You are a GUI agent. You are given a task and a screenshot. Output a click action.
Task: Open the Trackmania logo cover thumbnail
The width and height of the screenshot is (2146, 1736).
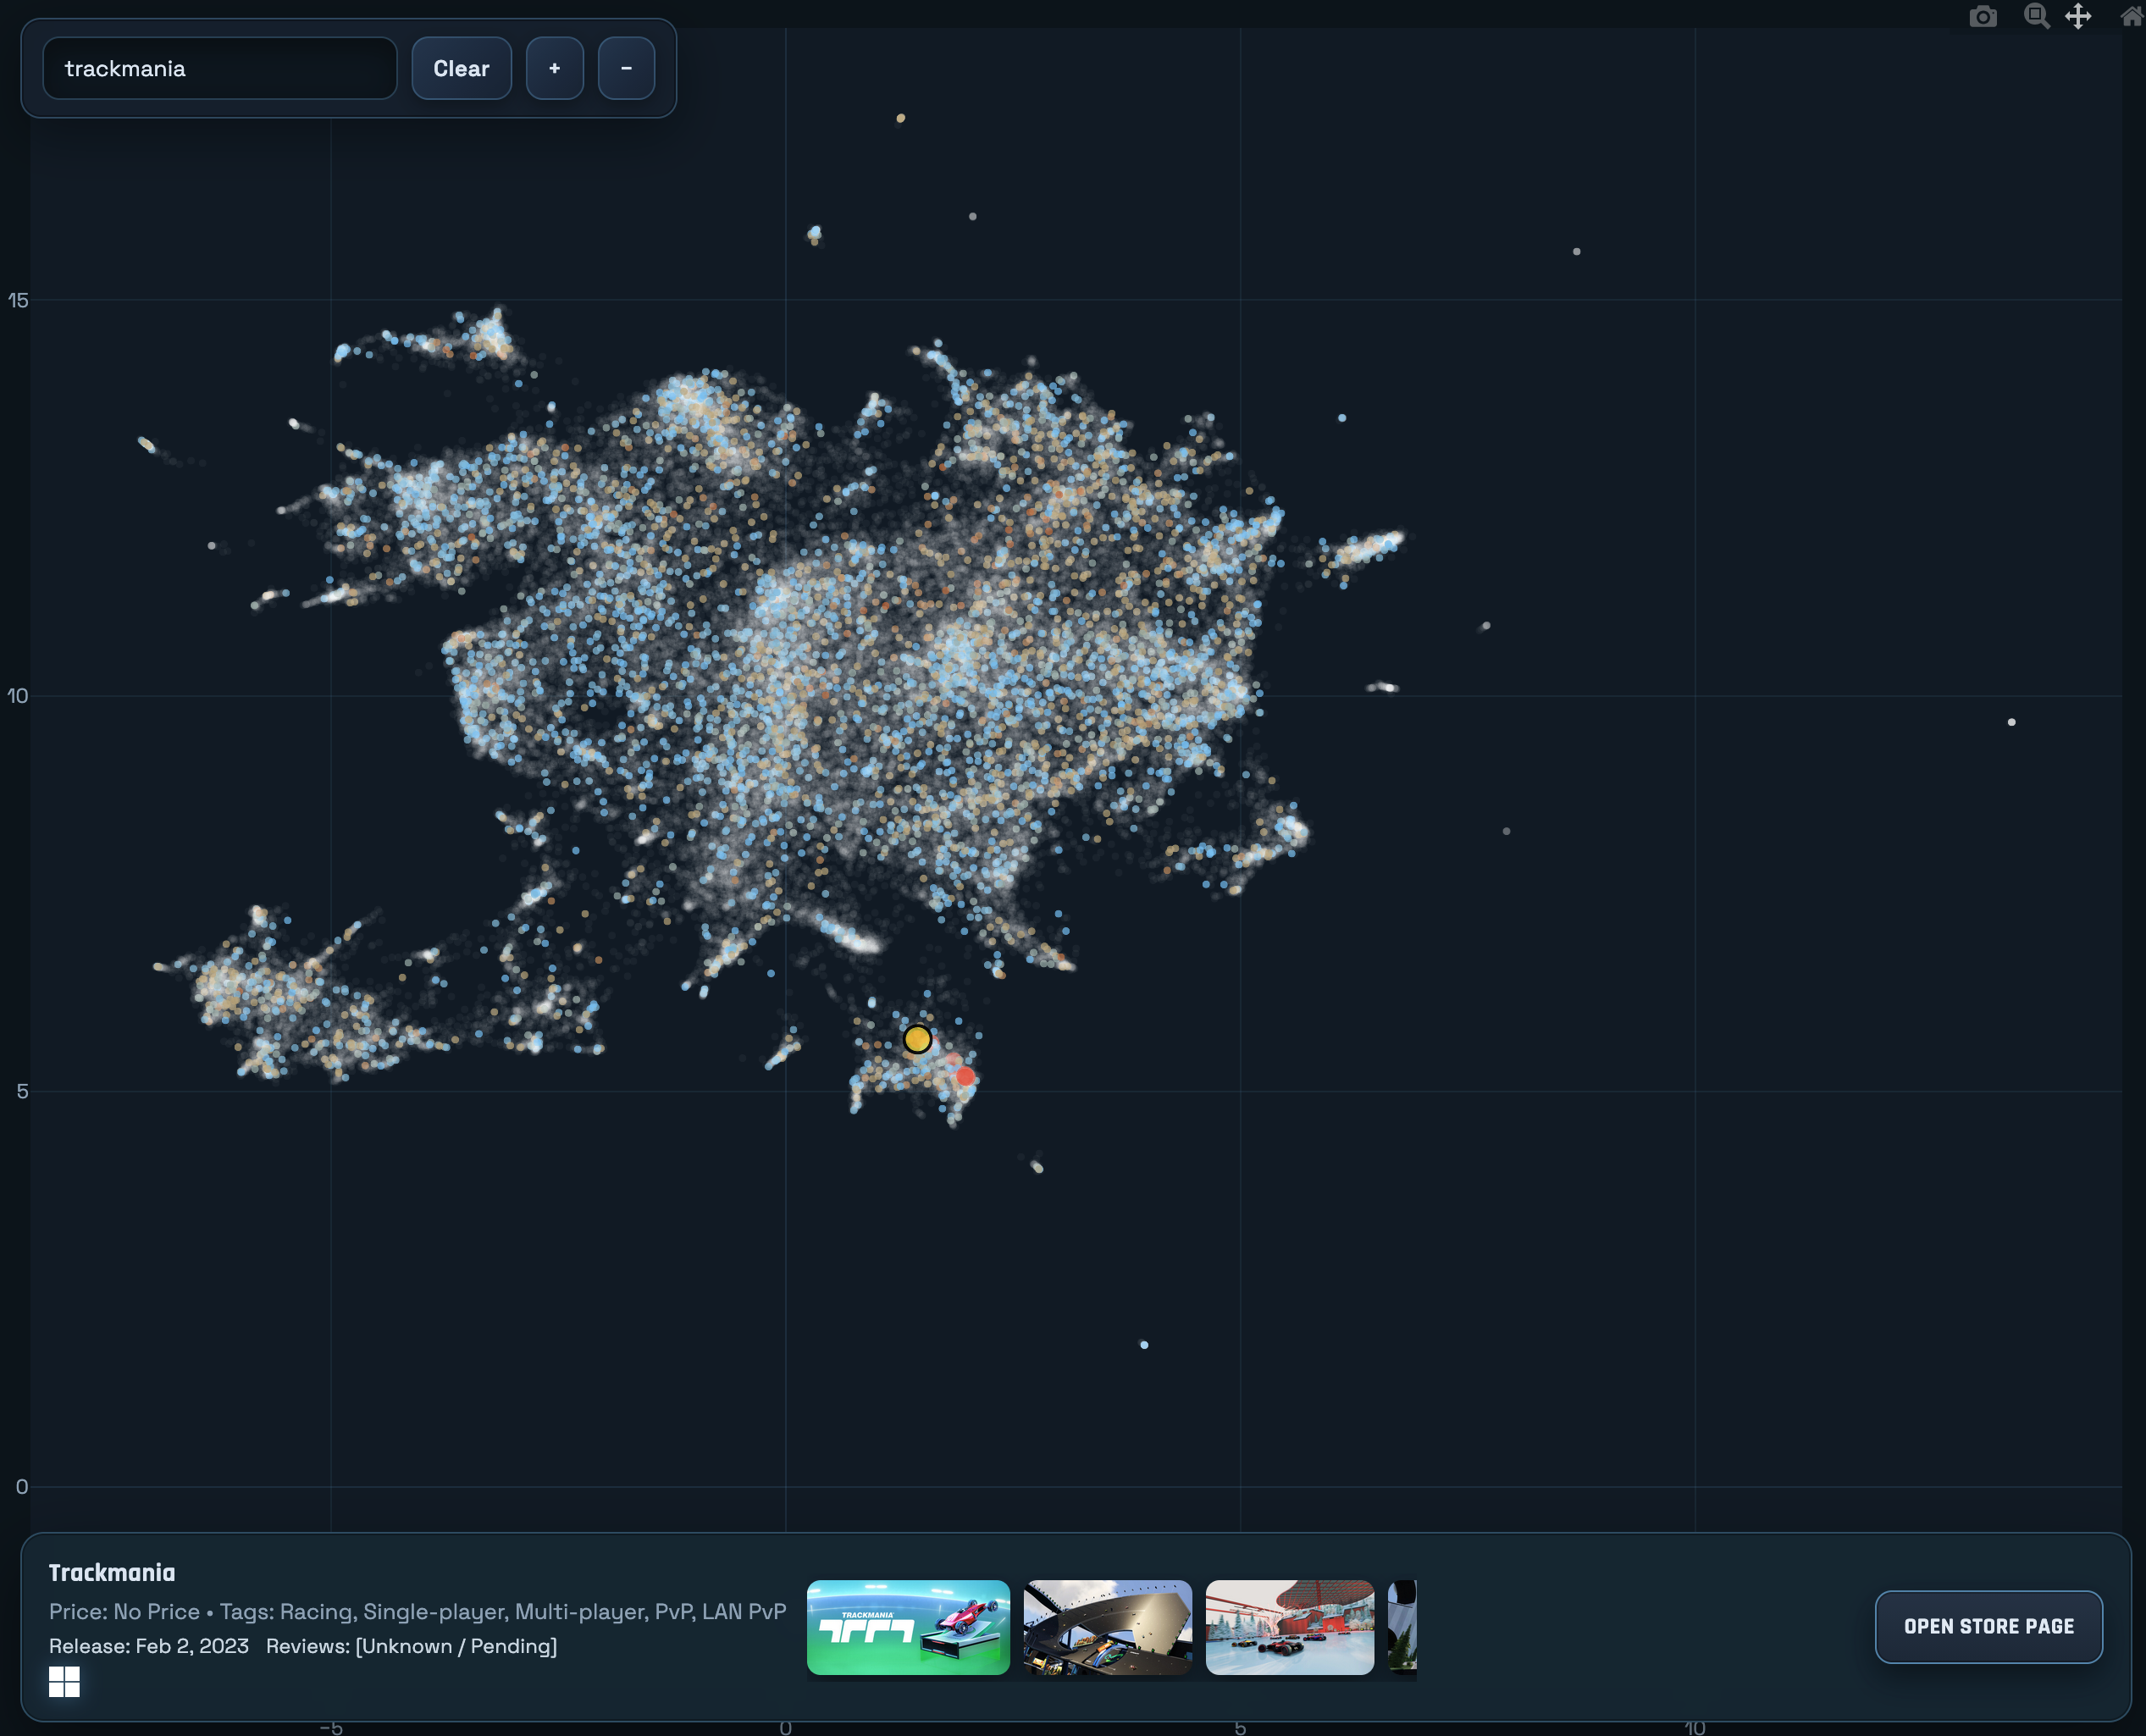tap(907, 1626)
